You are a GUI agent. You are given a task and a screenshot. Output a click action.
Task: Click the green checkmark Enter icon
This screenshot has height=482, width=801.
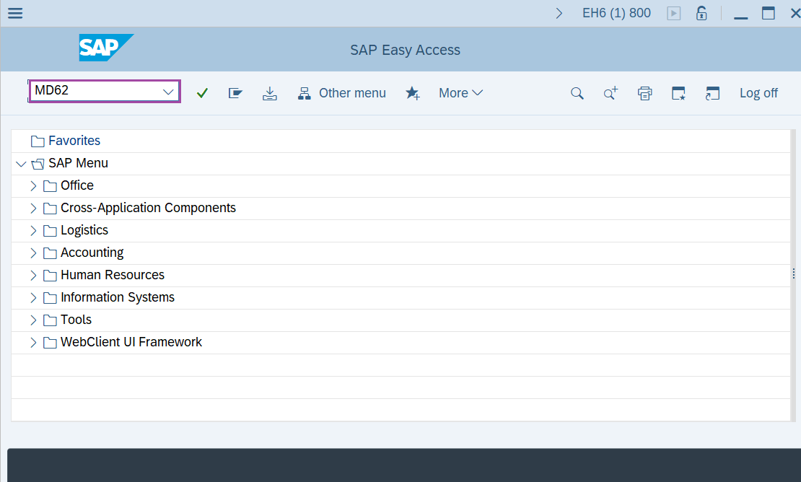click(x=202, y=93)
